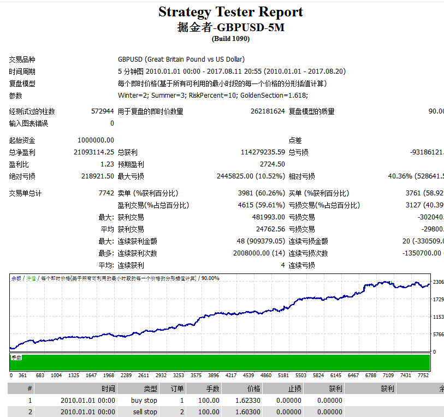Click the 掘金者-GBPUSD-5M subtitle

[230, 27]
